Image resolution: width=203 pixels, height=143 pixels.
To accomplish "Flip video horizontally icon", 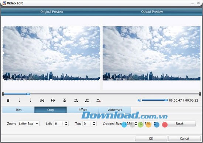I will pos(53,100).
